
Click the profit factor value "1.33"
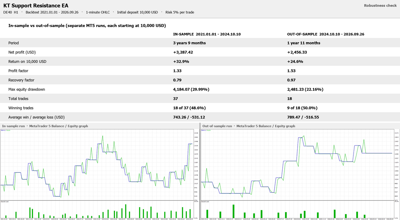pos(177,71)
